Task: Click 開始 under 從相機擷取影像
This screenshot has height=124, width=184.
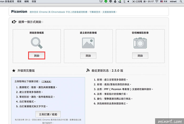Action: (x=140, y=55)
